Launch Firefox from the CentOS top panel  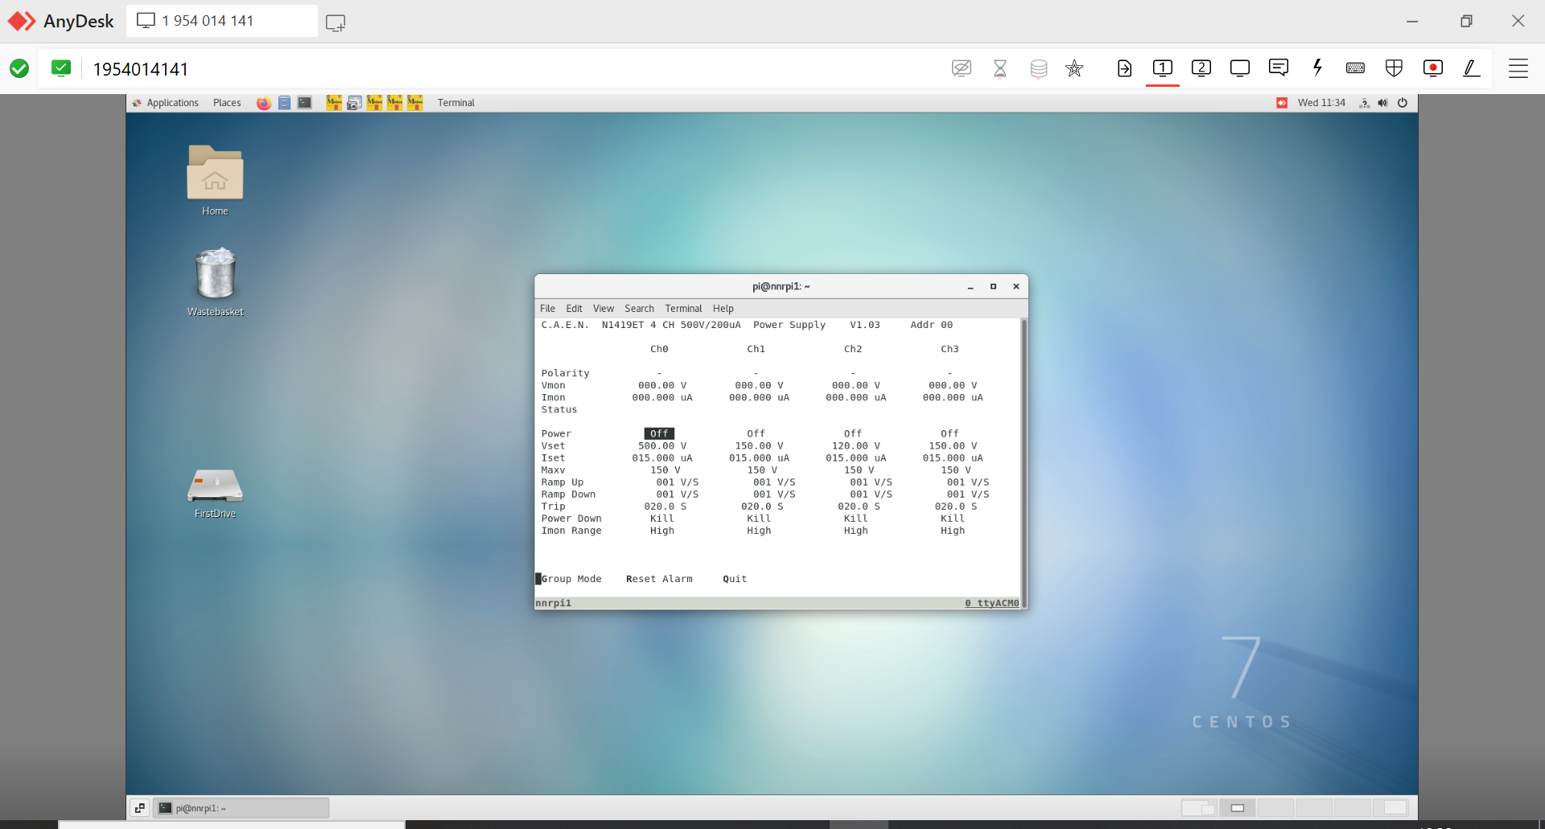click(x=263, y=103)
